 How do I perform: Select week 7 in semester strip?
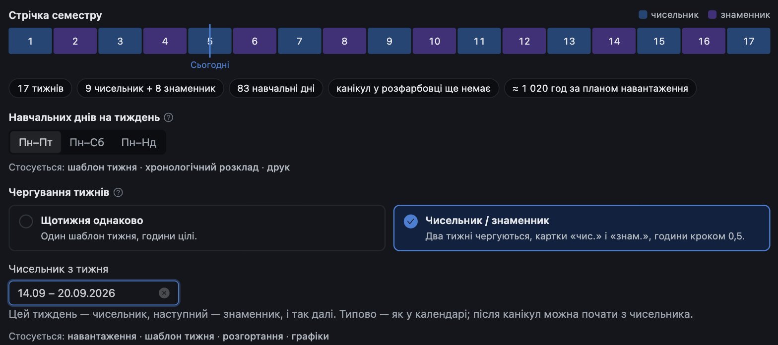pyautogui.click(x=300, y=41)
